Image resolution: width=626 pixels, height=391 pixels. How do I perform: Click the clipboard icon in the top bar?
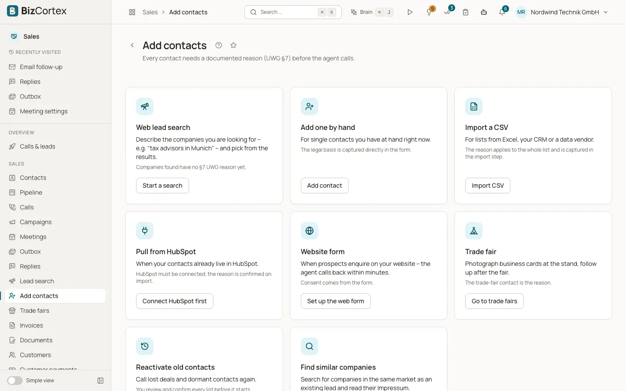[x=466, y=12]
